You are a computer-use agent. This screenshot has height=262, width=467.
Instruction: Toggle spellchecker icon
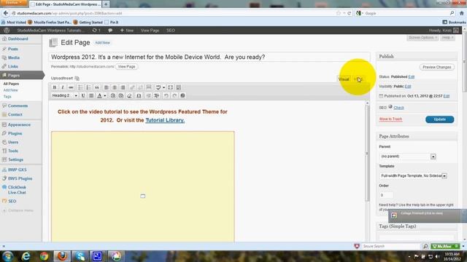[x=158, y=87]
